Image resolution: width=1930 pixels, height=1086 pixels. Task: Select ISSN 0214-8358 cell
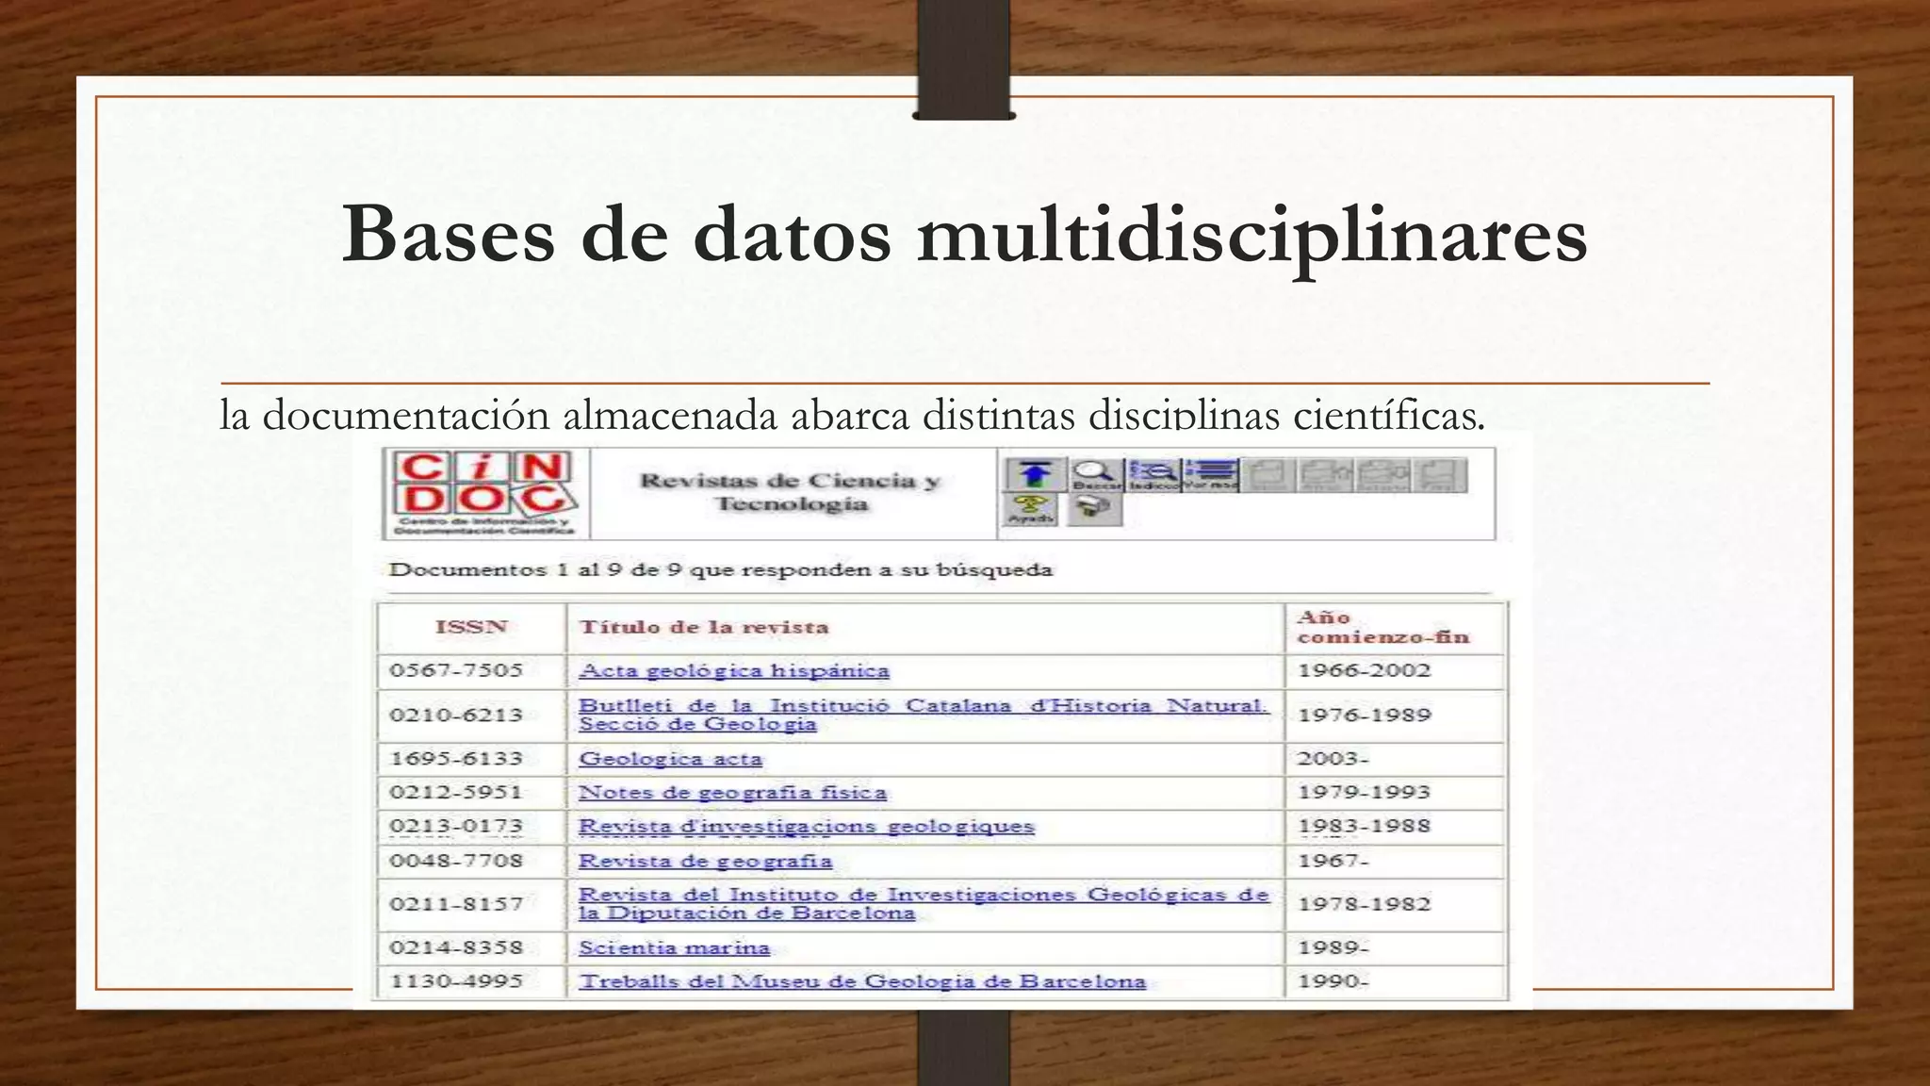471,947
